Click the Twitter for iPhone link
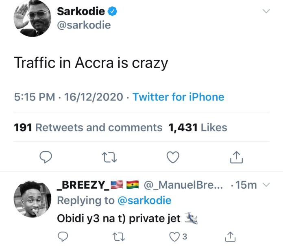 point(178,97)
